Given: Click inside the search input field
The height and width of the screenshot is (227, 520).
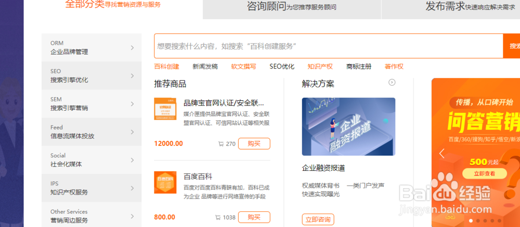Looking at the screenshot, I should pos(329,46).
